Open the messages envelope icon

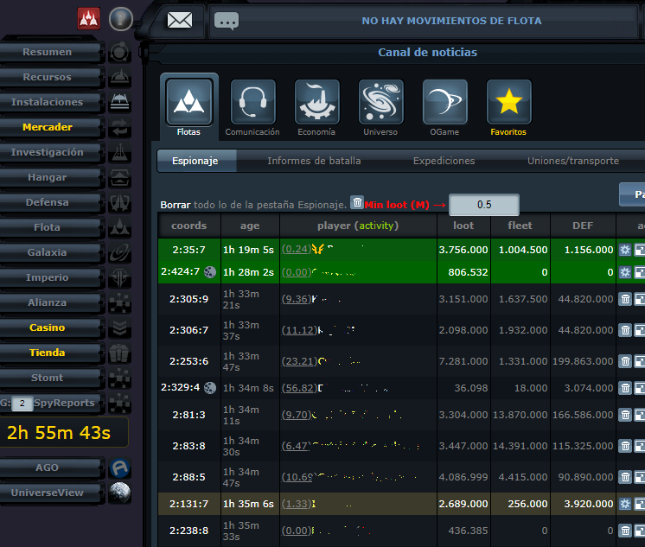(180, 20)
